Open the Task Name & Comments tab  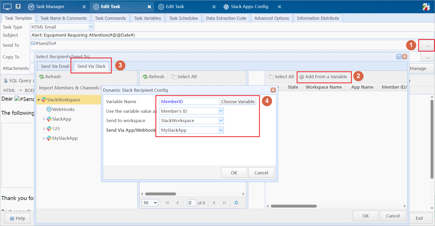[64, 18]
